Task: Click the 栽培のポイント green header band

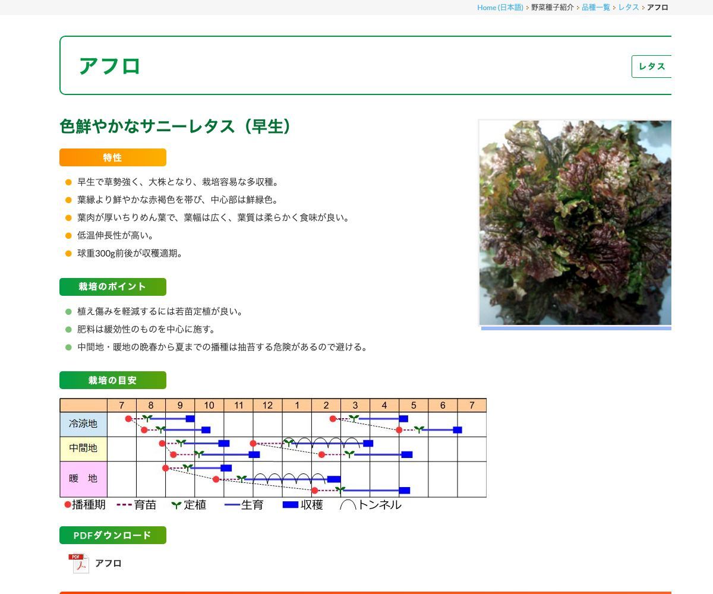Action: tap(113, 286)
